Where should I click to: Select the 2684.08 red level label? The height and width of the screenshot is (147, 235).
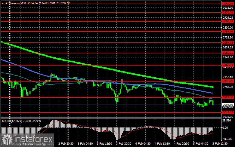point(228,42)
